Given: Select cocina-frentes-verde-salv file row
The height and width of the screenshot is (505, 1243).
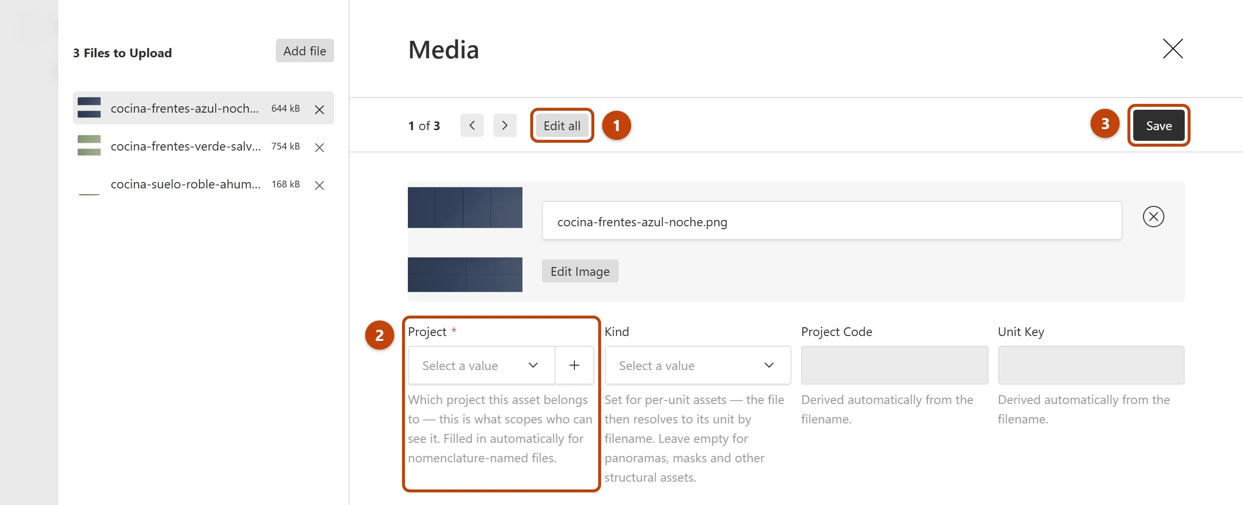Looking at the screenshot, I should [203, 146].
